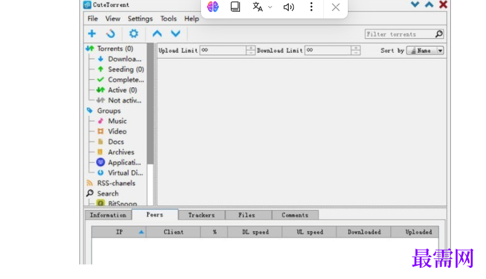Click the refresh arrow toolbar icon
486x279 pixels.
coord(110,34)
